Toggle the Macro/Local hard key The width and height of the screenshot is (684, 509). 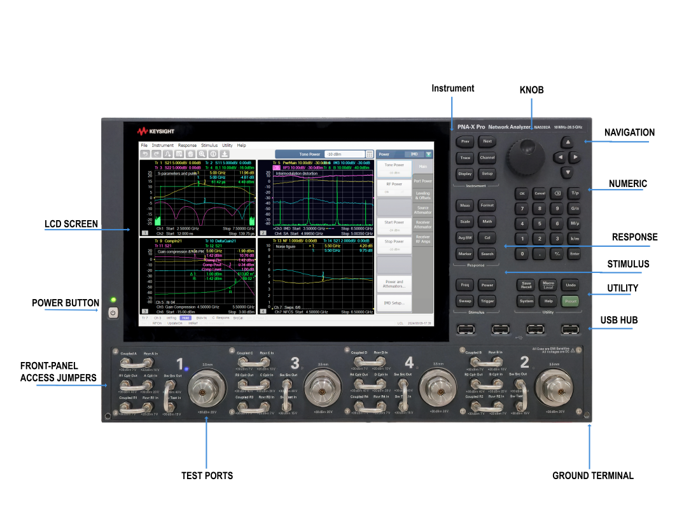tap(548, 285)
